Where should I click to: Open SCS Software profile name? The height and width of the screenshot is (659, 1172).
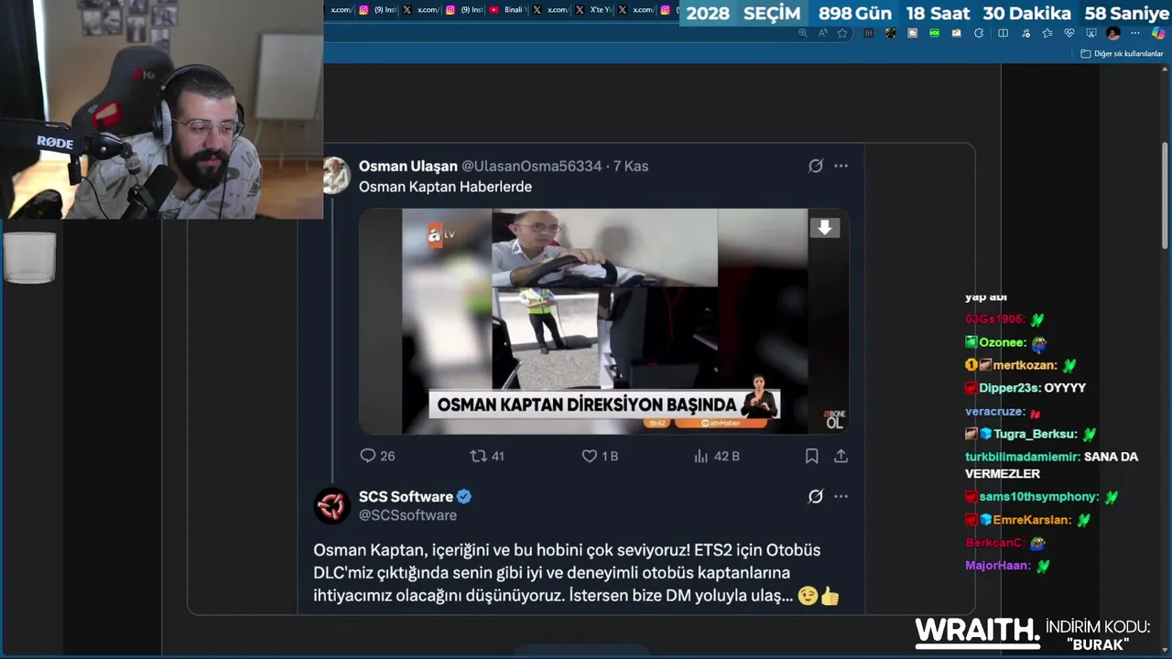point(406,496)
